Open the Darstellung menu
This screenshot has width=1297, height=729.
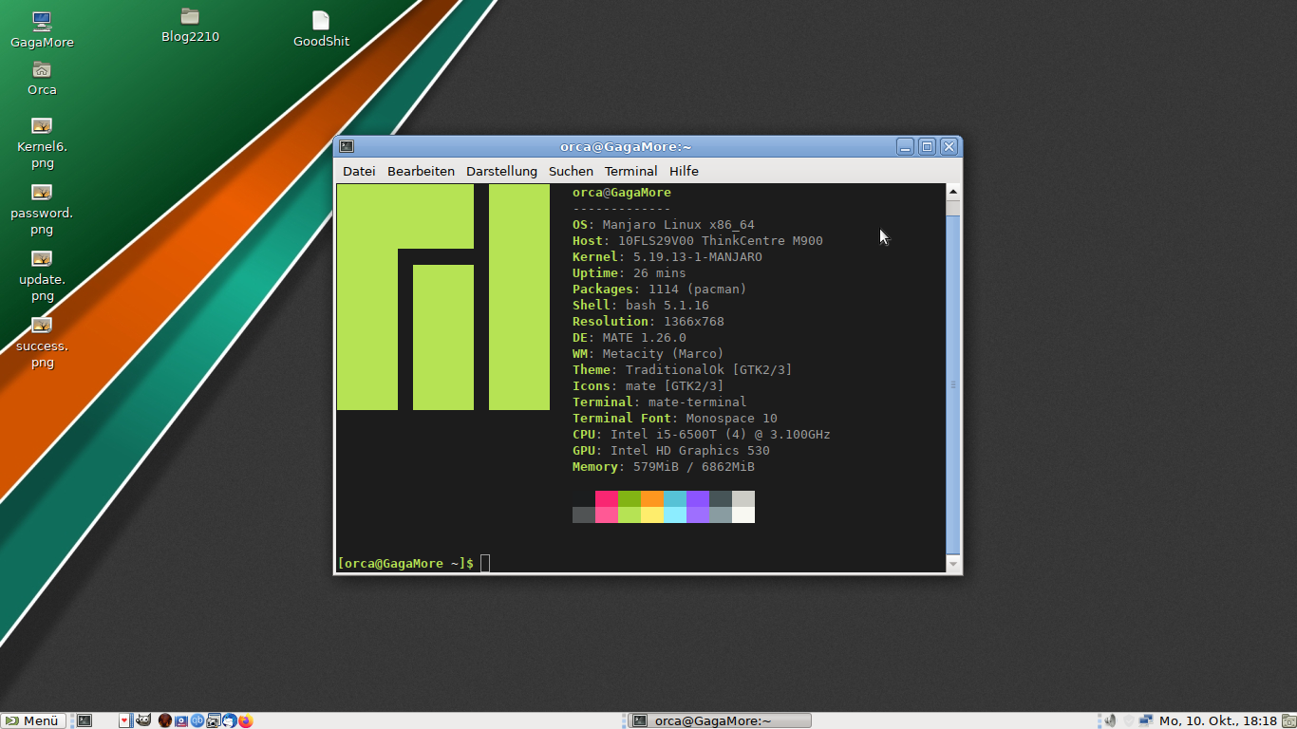(501, 171)
